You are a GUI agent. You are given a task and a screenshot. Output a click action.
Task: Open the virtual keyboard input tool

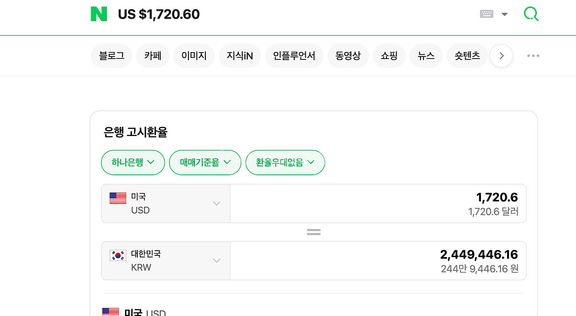pos(486,14)
